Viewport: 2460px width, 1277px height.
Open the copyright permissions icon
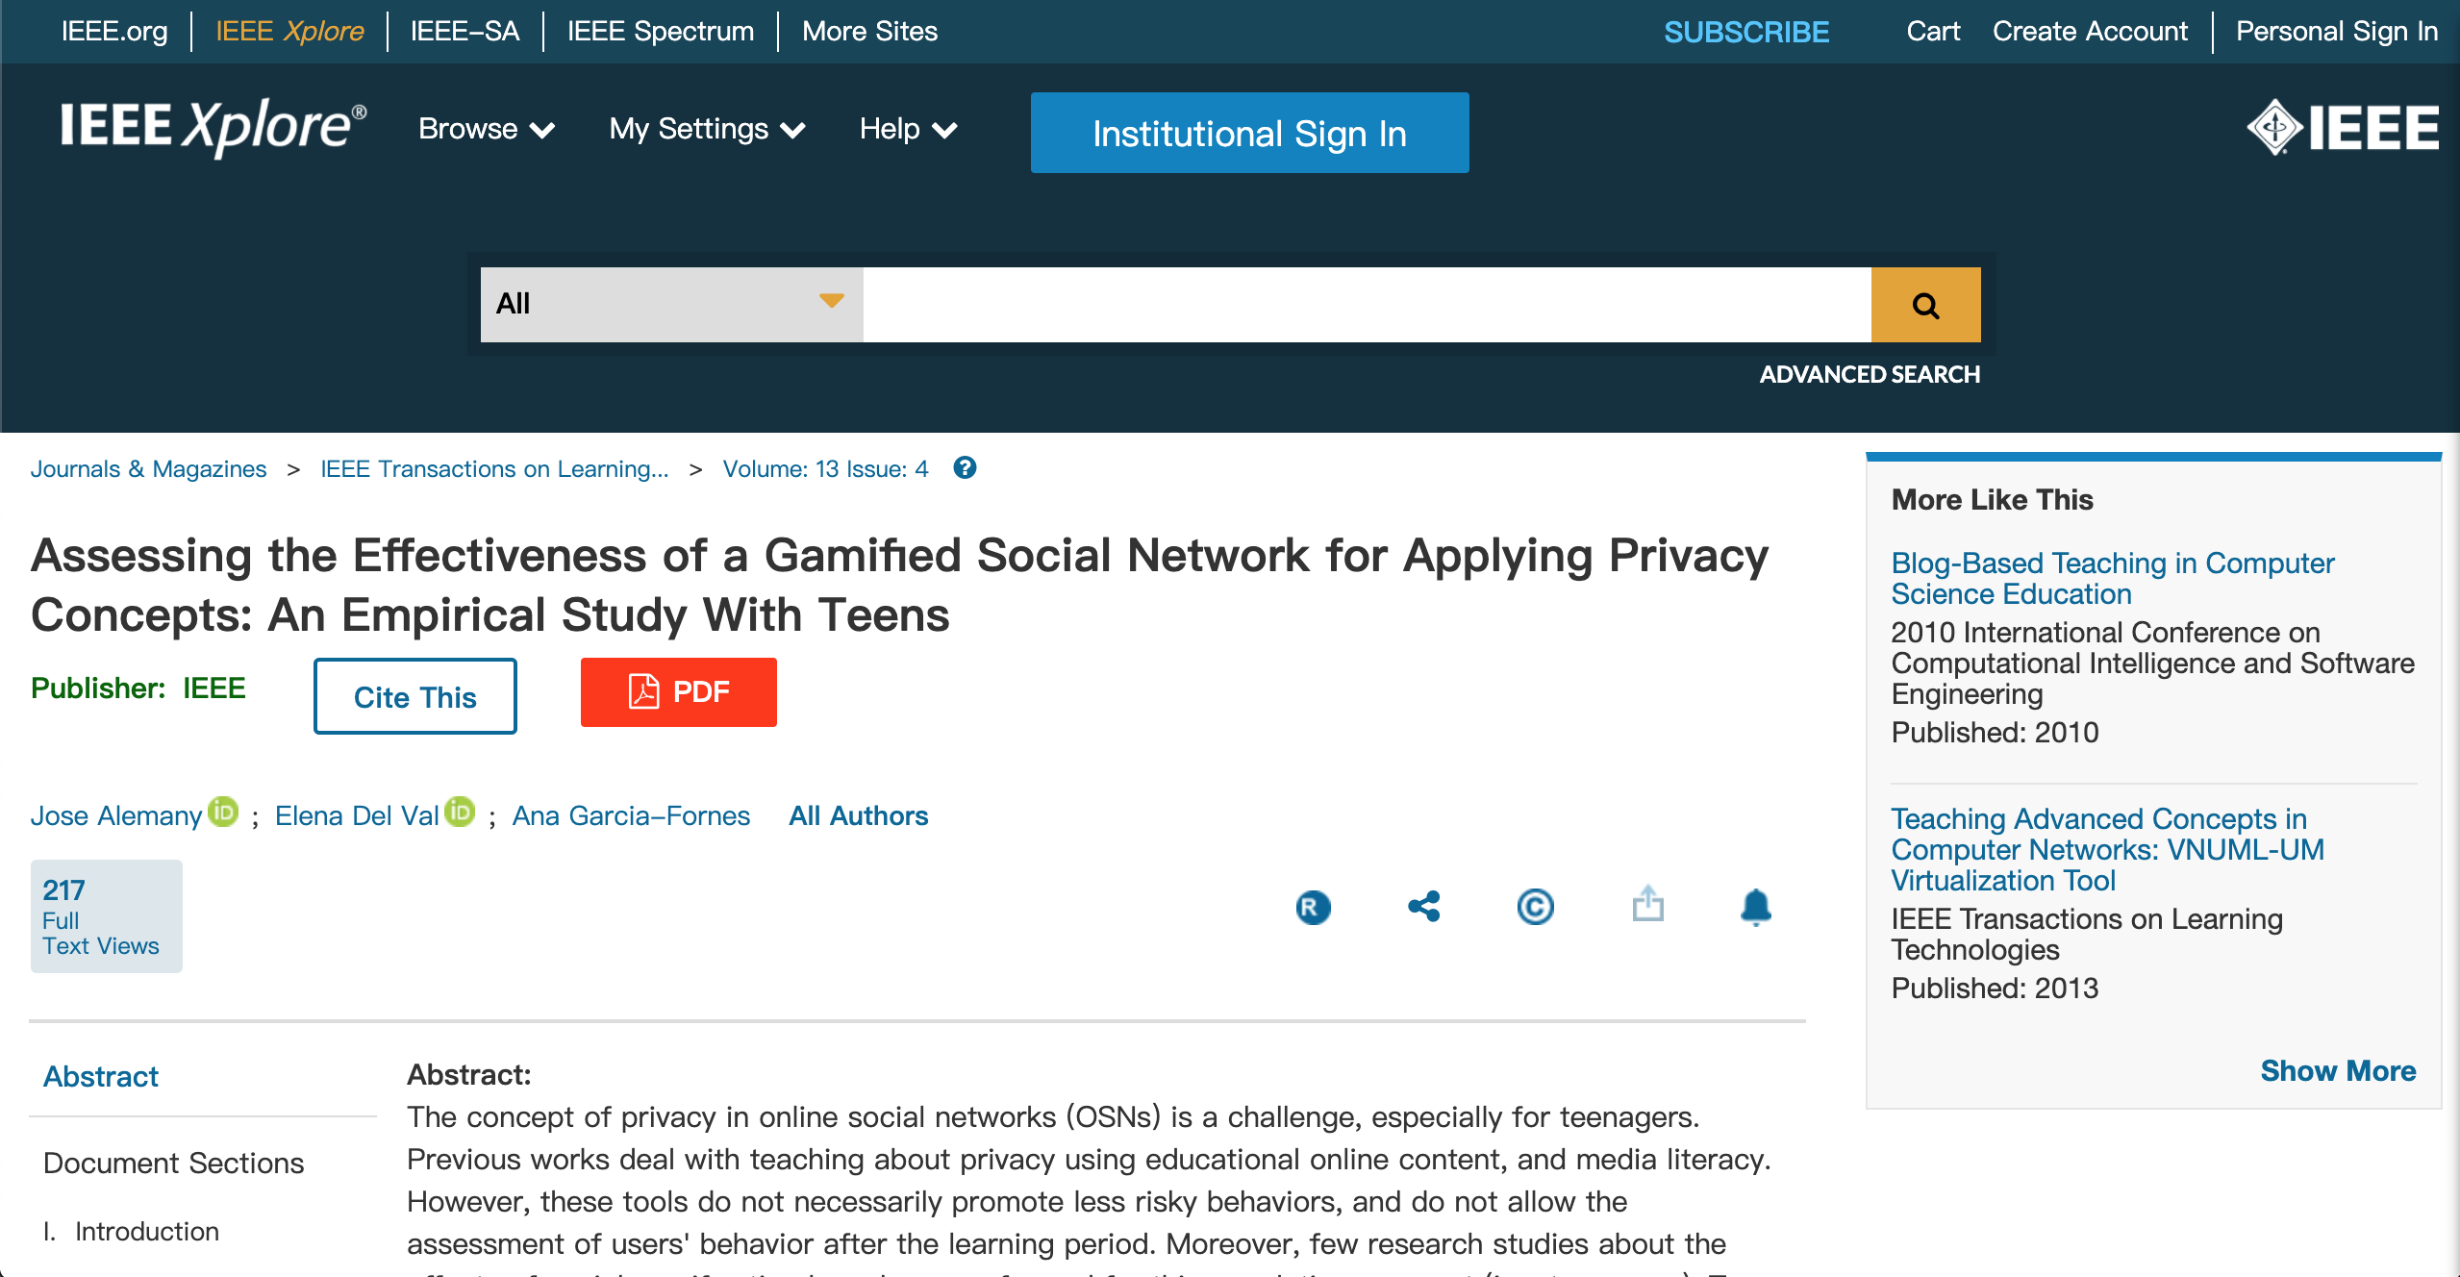tap(1536, 907)
